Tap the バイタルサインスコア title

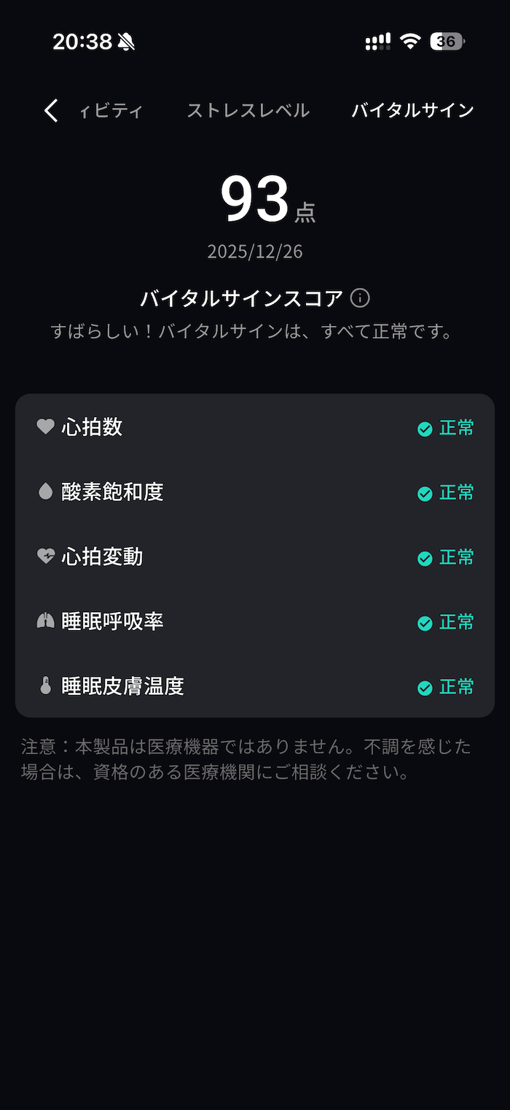(241, 298)
